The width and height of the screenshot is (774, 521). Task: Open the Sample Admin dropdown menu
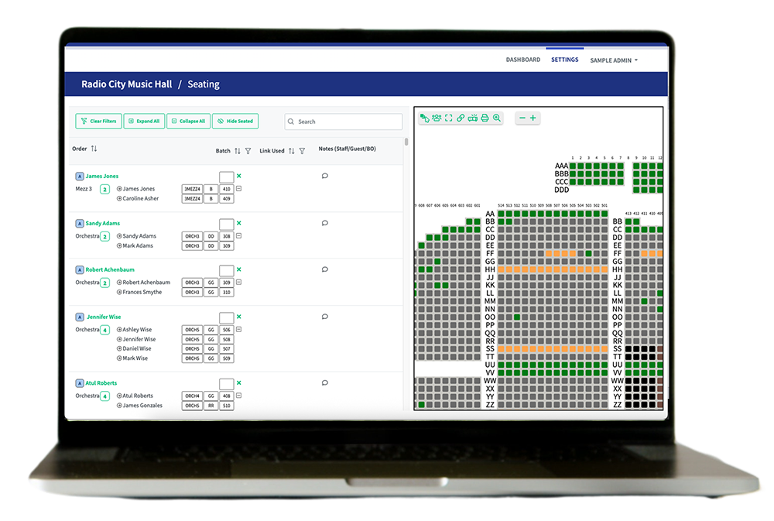click(614, 60)
